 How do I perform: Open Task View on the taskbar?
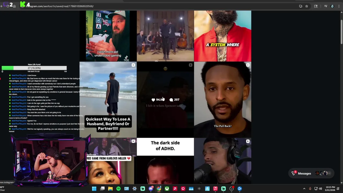102,189
